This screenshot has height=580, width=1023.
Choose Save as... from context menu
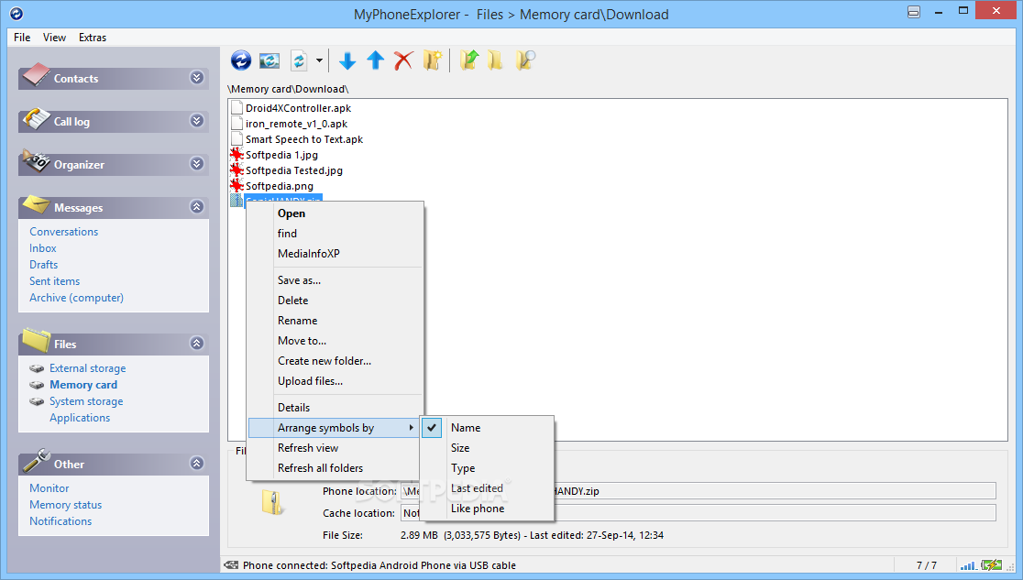pyautogui.click(x=334, y=280)
